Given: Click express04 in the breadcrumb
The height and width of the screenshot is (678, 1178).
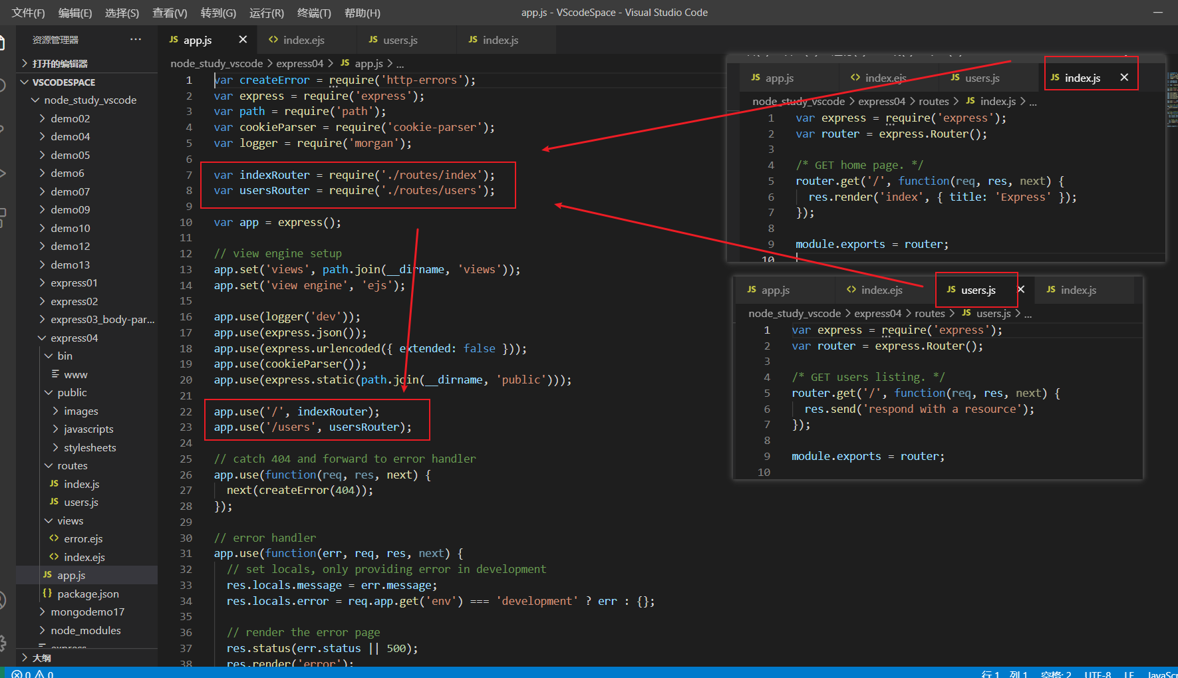Looking at the screenshot, I should coord(299,63).
